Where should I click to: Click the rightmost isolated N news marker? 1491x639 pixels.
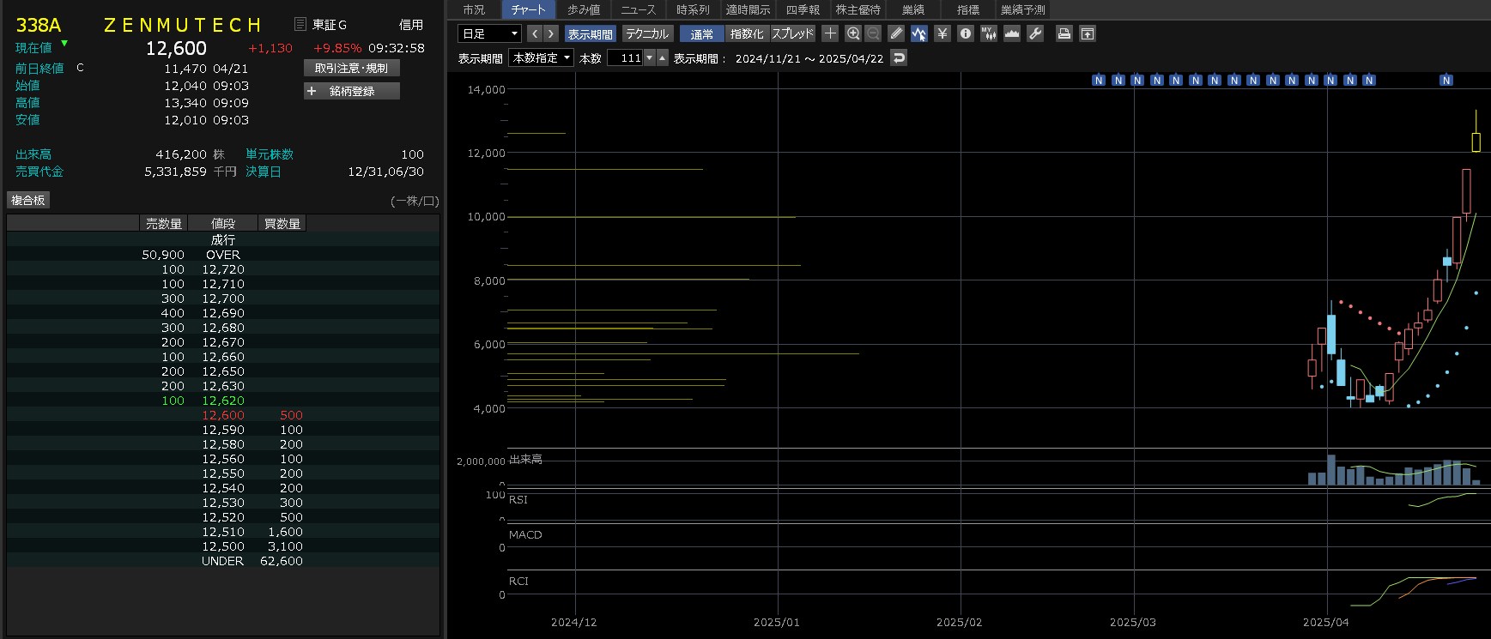tap(1446, 81)
